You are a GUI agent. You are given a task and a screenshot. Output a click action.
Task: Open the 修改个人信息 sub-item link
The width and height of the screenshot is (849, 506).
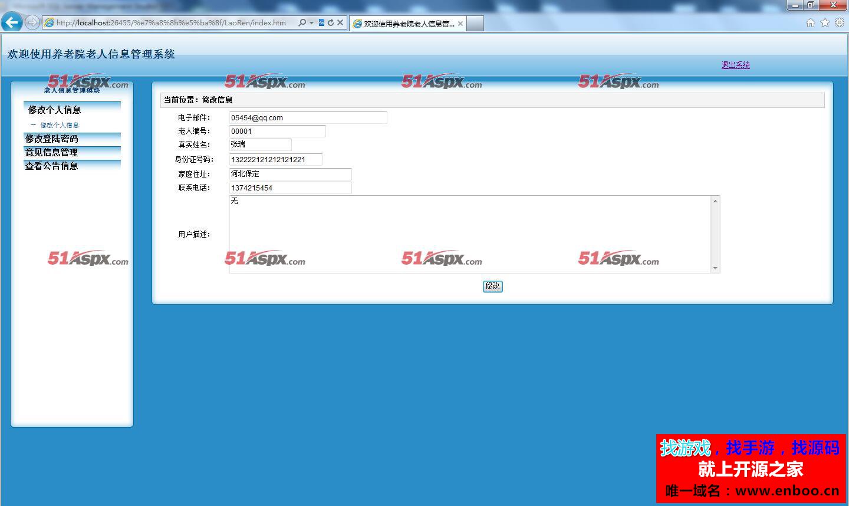click(x=59, y=125)
